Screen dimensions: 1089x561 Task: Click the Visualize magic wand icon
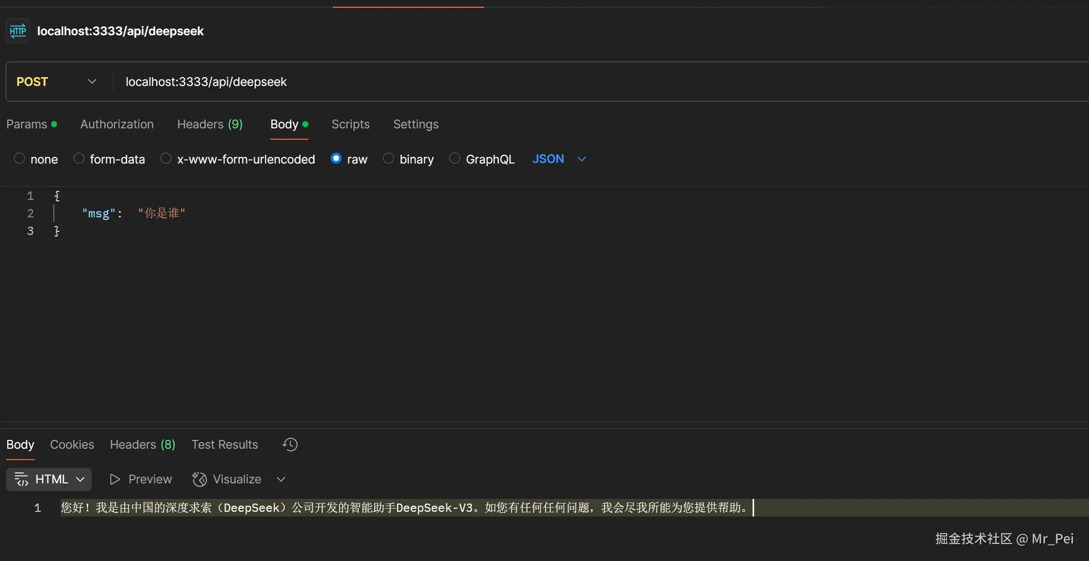click(199, 479)
